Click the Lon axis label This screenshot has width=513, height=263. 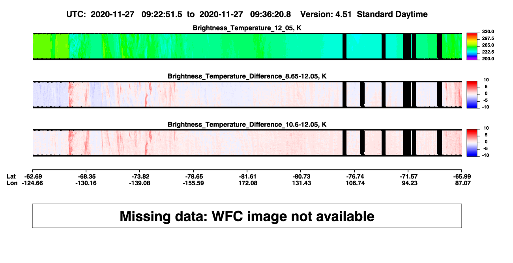point(12,183)
